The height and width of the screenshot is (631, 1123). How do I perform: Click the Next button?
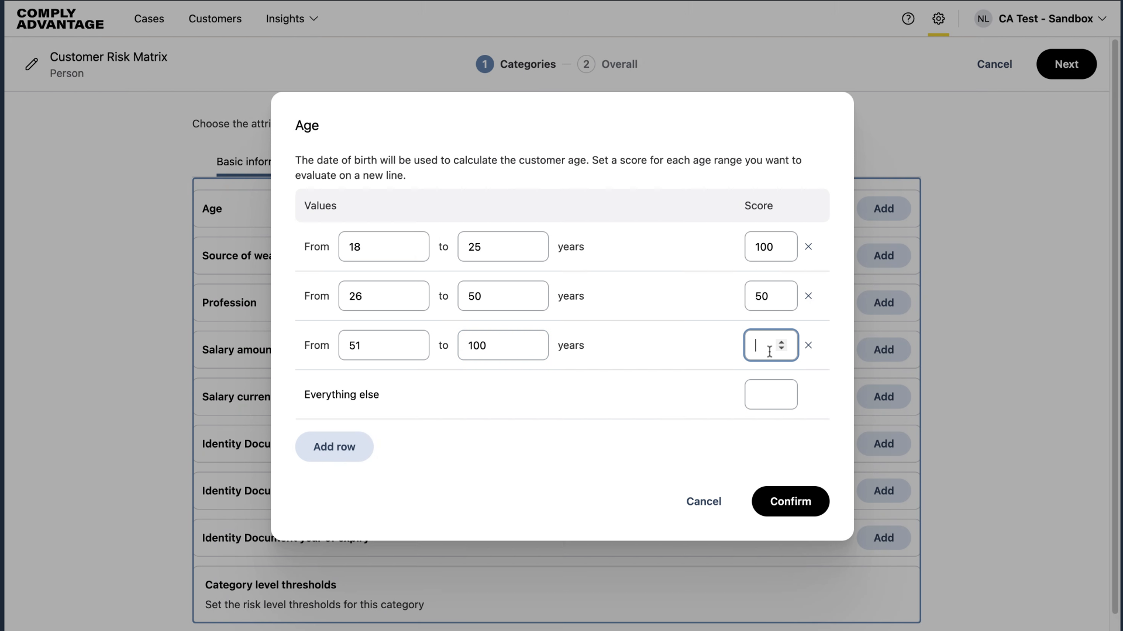tap(1066, 64)
